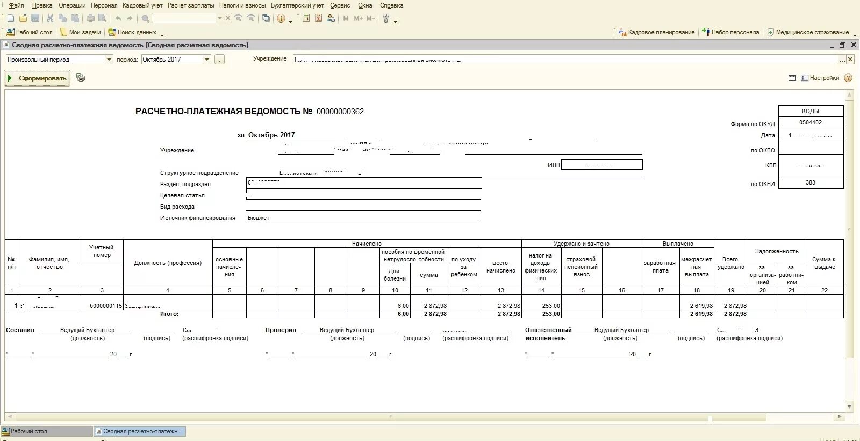Open the Справка menu

click(x=391, y=5)
